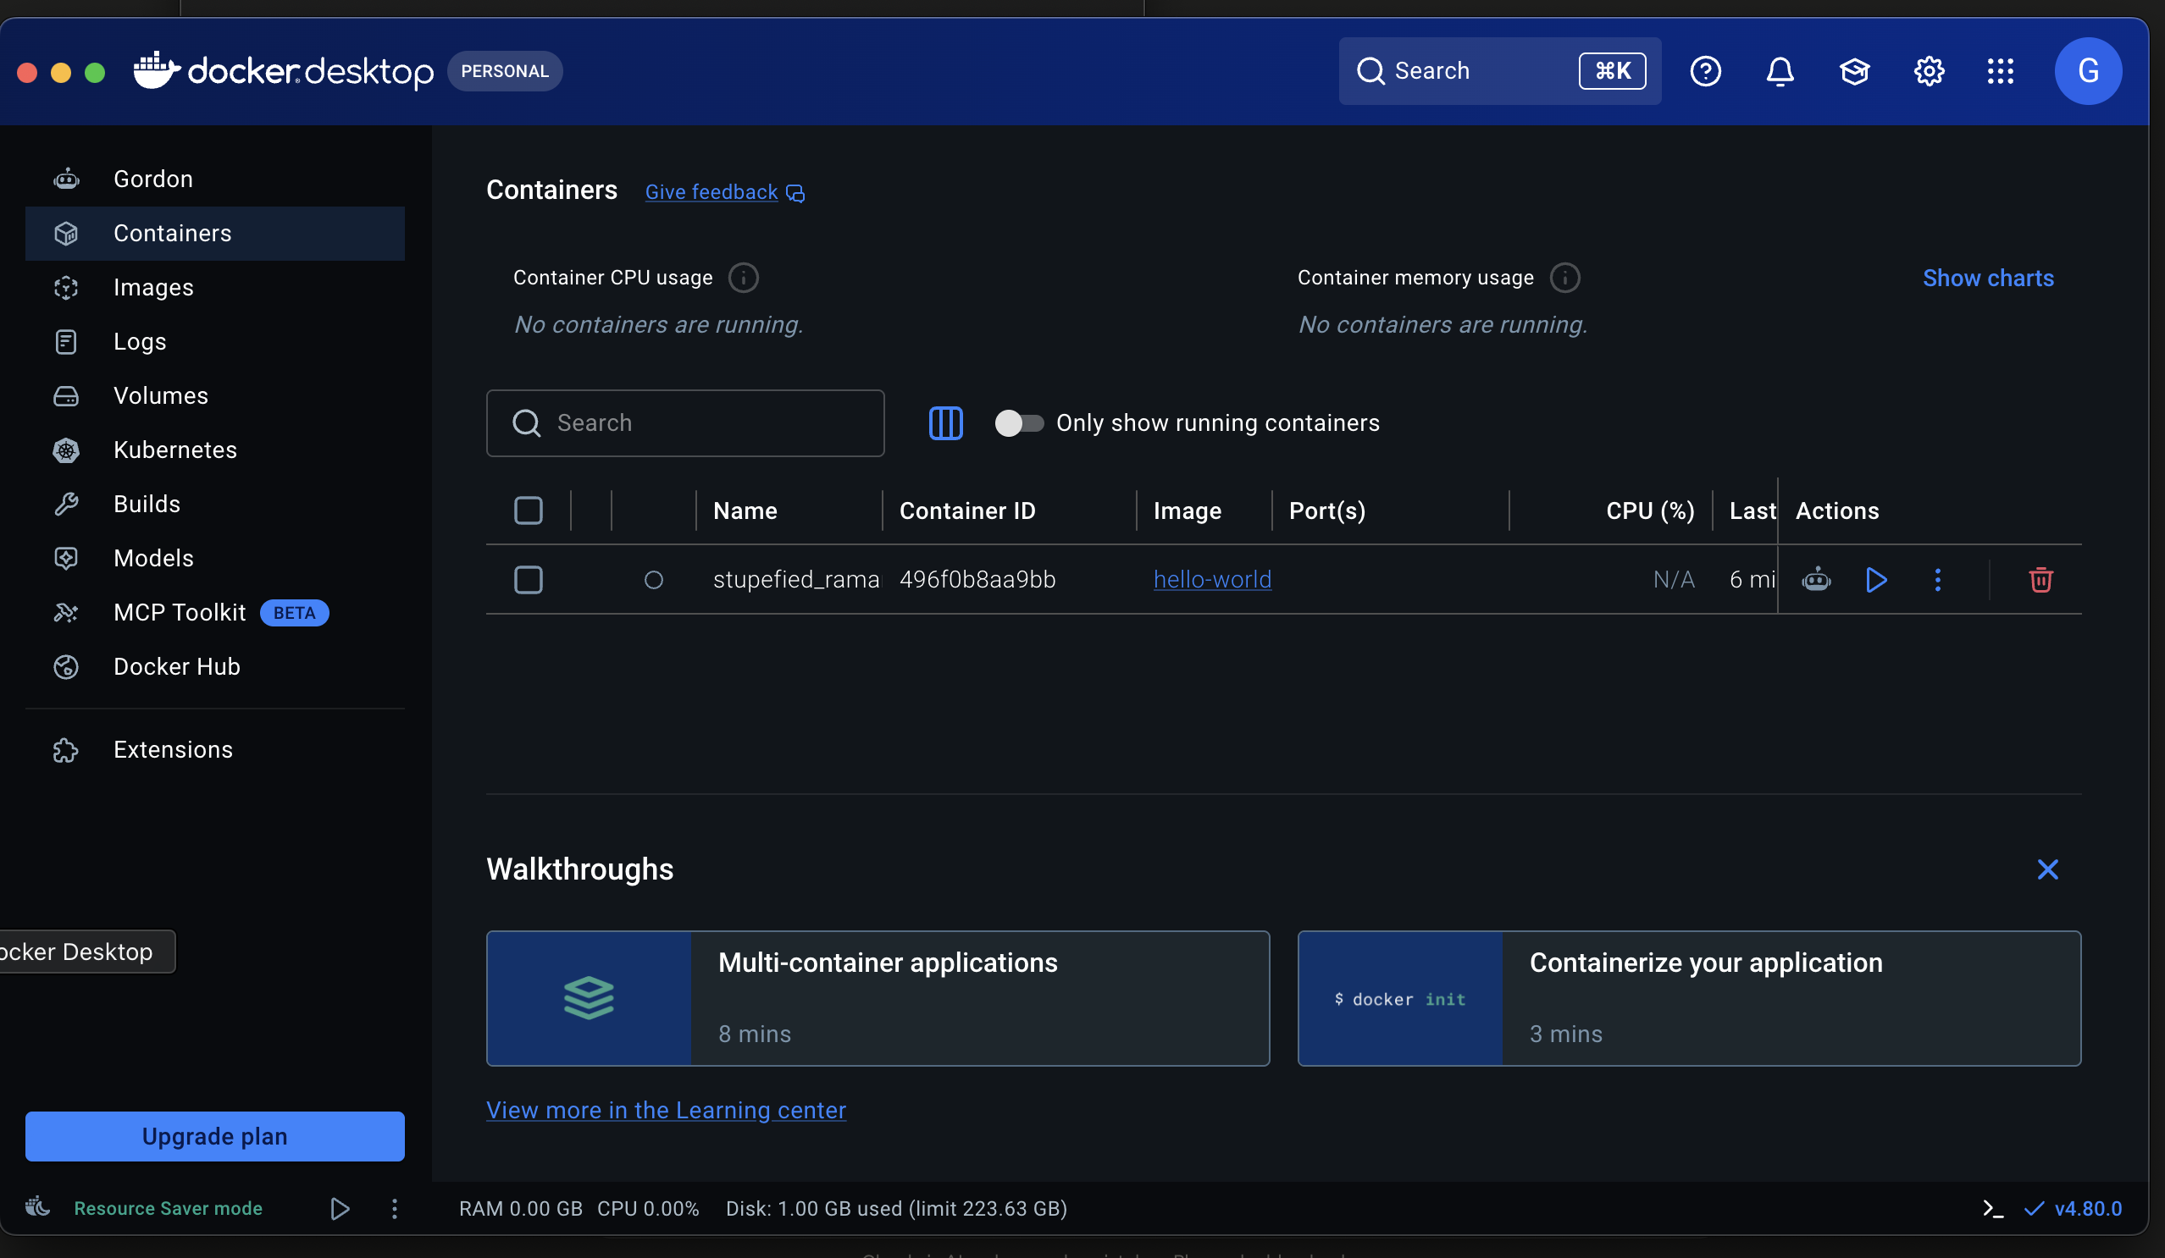Select Containers in the sidebar
Viewport: 2165px width, 1258px height.
[215, 233]
